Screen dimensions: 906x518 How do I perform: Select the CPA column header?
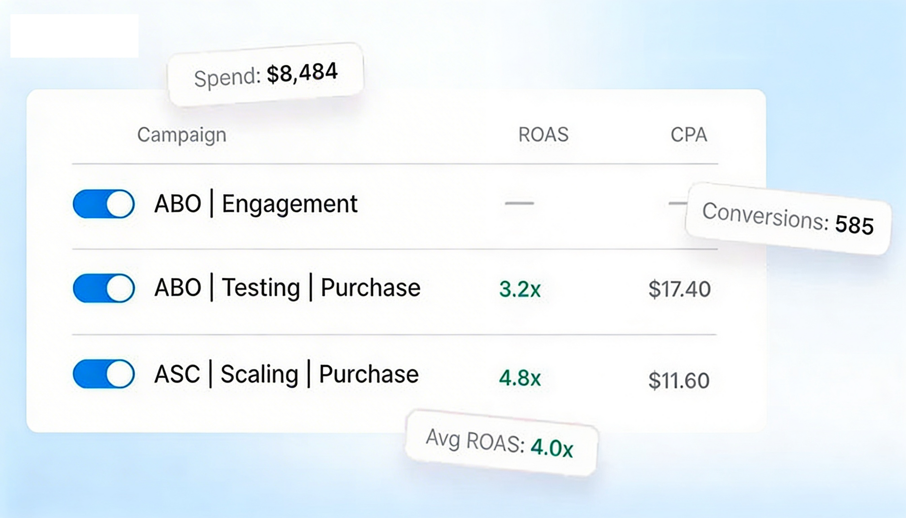[688, 135]
